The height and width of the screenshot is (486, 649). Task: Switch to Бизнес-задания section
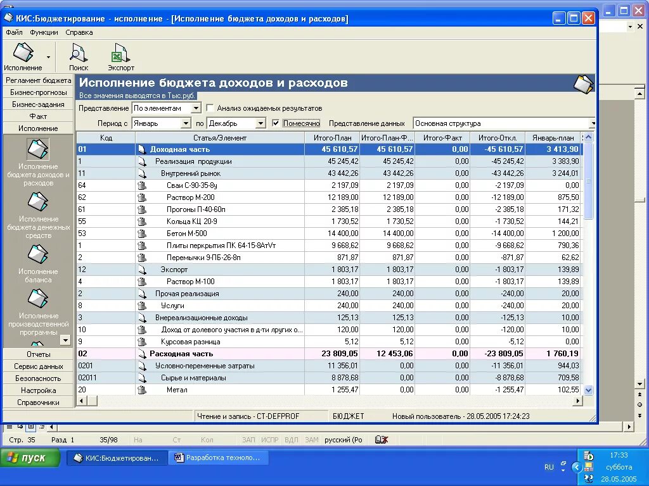[x=38, y=104]
